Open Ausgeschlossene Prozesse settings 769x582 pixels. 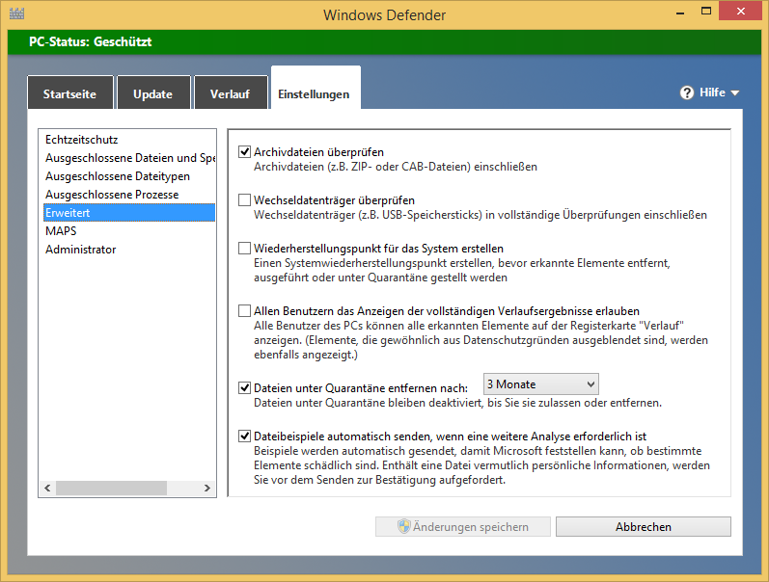coord(129,195)
